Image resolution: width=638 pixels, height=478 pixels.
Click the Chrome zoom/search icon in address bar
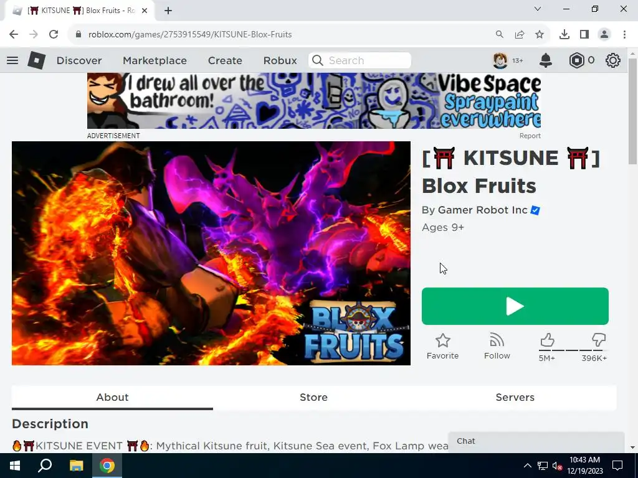[499, 34]
